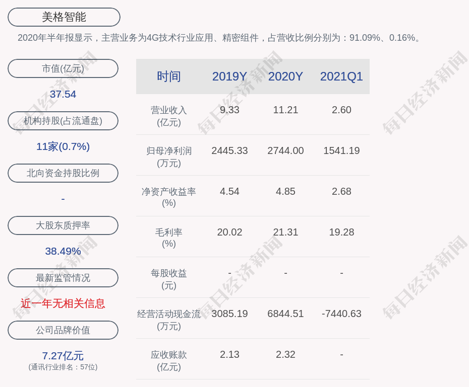
Task: Click the 美格智能 company name pill
Action: coord(64,17)
